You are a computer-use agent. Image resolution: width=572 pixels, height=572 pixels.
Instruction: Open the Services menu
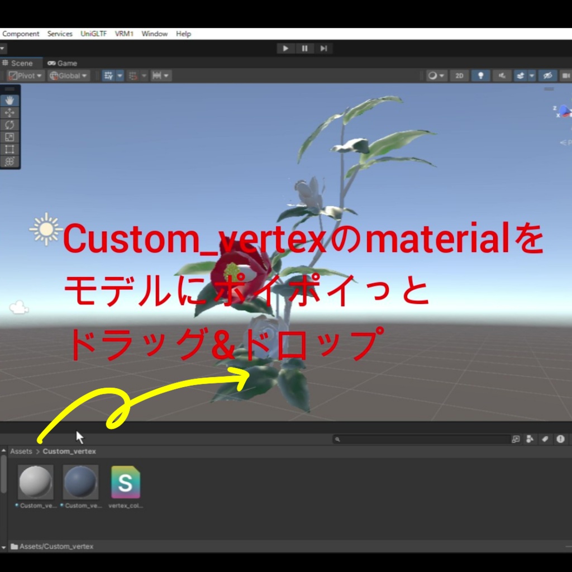click(60, 34)
